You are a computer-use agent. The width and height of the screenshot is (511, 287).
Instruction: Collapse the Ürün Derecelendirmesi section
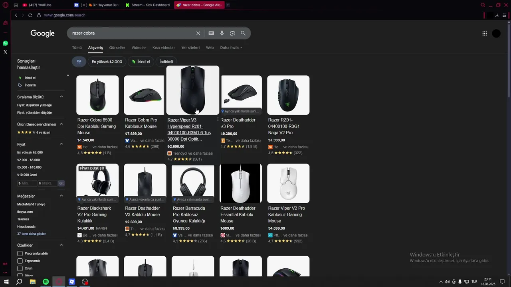[x=61, y=124]
